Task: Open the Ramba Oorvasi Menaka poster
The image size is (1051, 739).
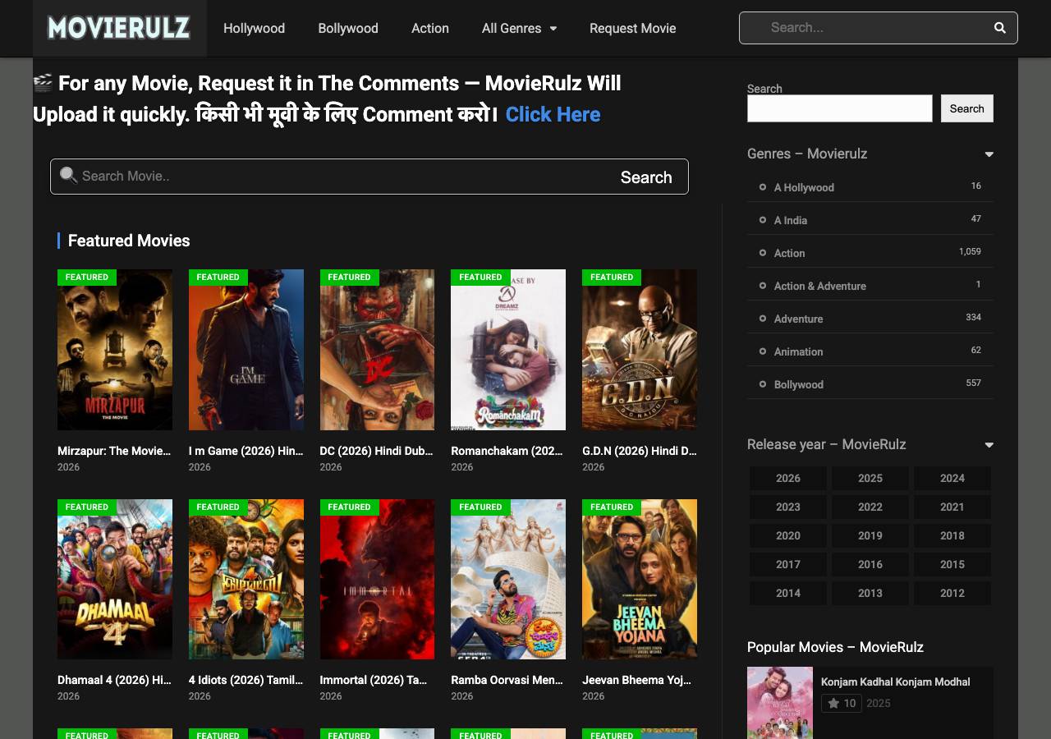Action: (508, 580)
